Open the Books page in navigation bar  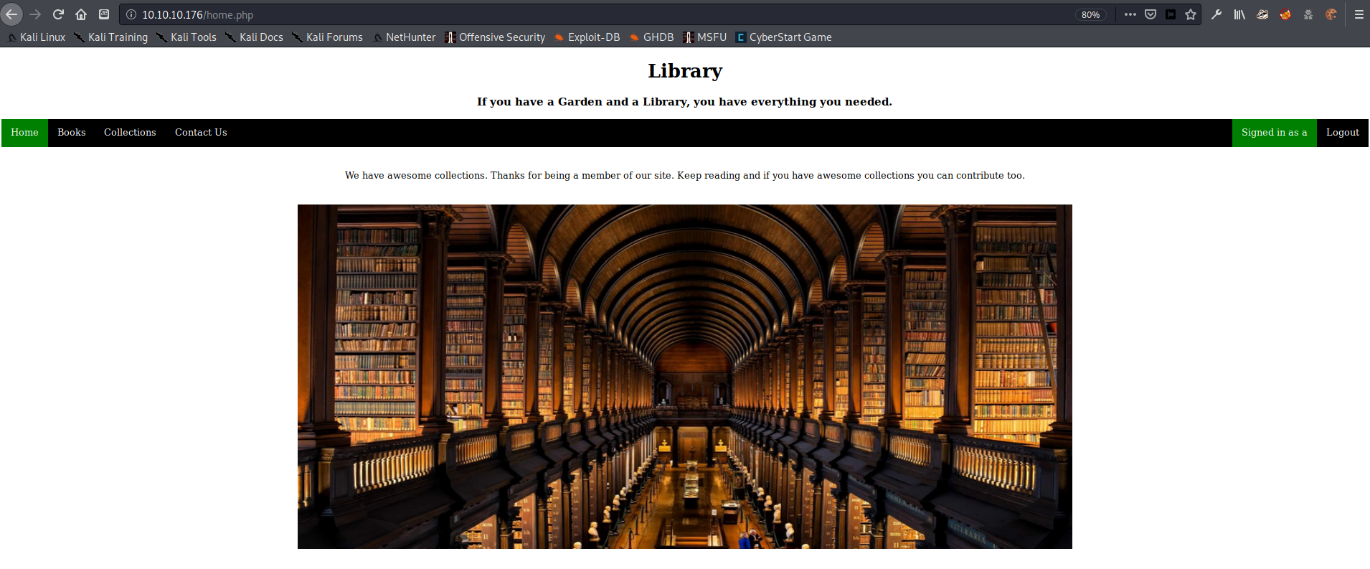(x=72, y=133)
